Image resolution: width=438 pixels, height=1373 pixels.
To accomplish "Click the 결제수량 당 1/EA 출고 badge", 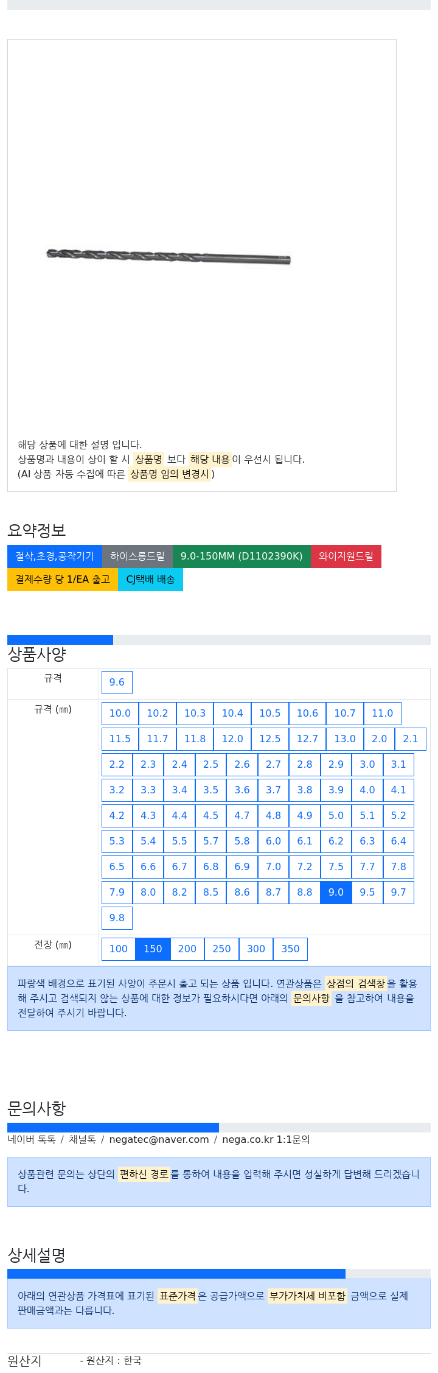I will point(63,580).
